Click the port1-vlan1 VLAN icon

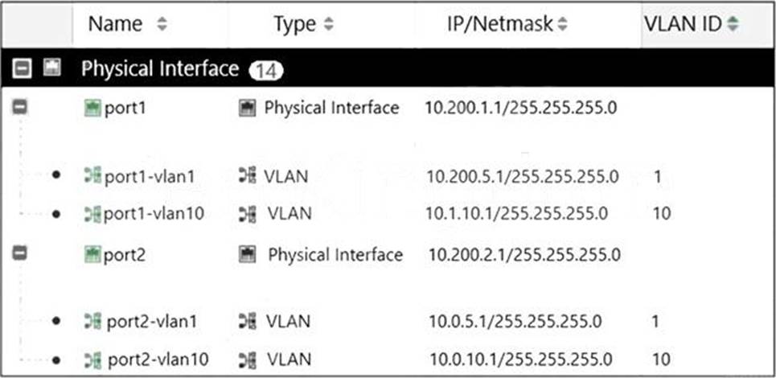pyautogui.click(x=92, y=176)
